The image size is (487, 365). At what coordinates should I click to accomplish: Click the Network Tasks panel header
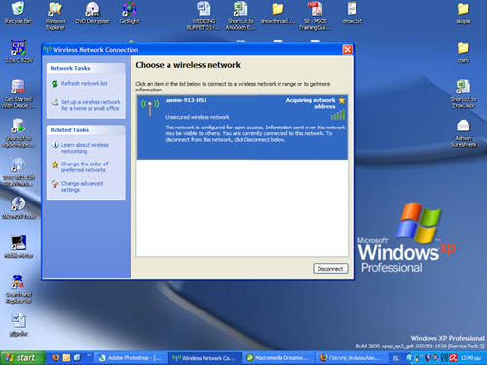(x=86, y=68)
